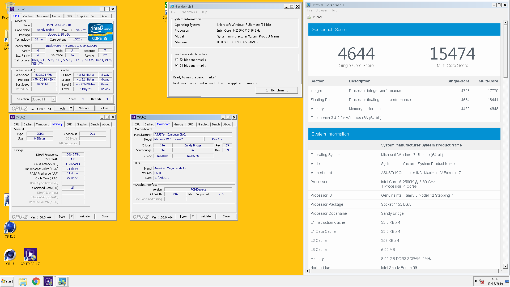Screen dimensions: 510x287
Task: Click the Memory CPU-Z window title icon
Action: (x=12, y=117)
